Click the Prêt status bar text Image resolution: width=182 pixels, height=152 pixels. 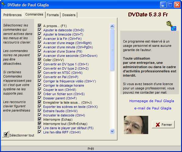pos(91,149)
